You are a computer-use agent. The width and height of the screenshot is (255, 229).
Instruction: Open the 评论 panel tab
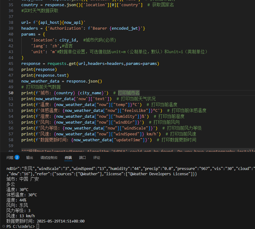(97, 158)
